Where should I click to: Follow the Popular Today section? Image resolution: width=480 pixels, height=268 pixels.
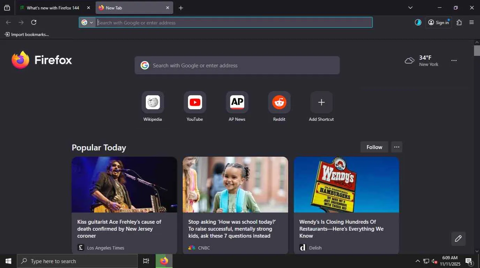point(374,147)
